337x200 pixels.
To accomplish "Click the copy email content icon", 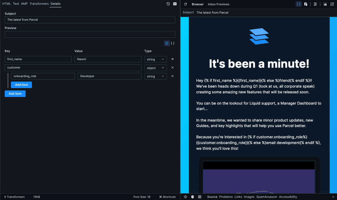I will pos(306,4).
